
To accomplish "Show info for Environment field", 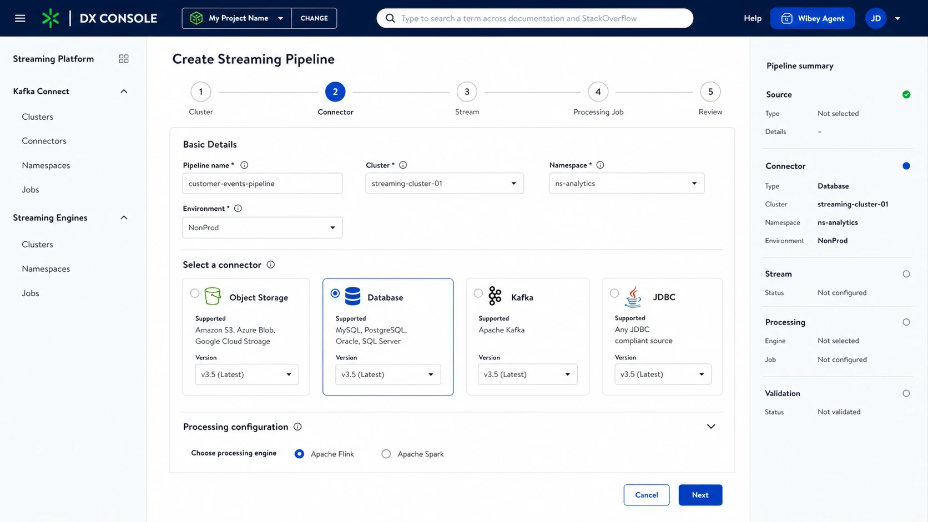I will click(x=238, y=209).
